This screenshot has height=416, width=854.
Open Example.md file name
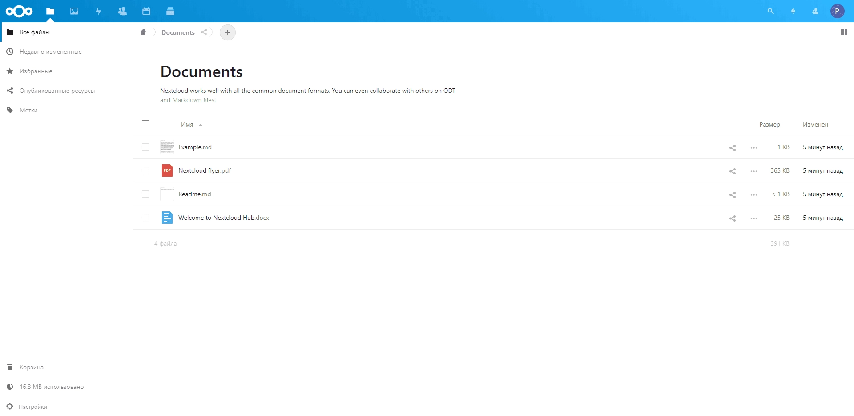[195, 147]
